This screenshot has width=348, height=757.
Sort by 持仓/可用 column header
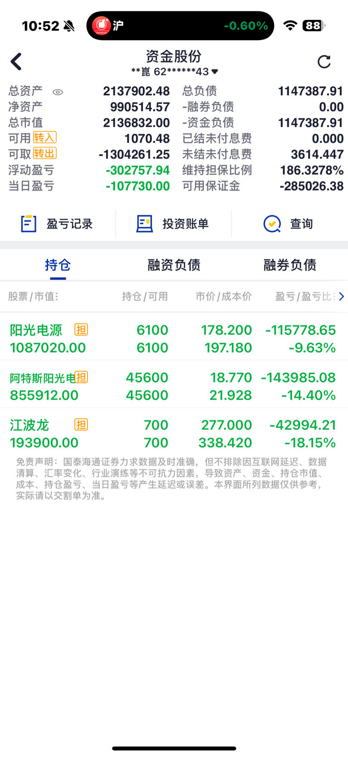pos(145,297)
